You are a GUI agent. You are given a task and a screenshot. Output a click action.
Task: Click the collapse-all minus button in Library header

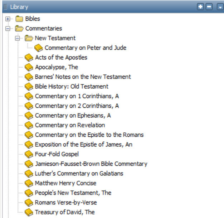click(209, 6)
